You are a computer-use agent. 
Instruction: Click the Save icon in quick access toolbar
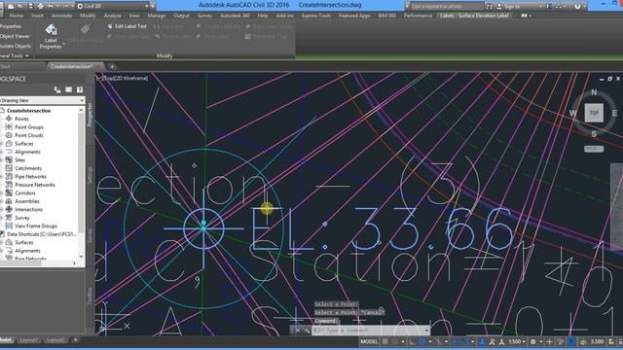point(30,6)
